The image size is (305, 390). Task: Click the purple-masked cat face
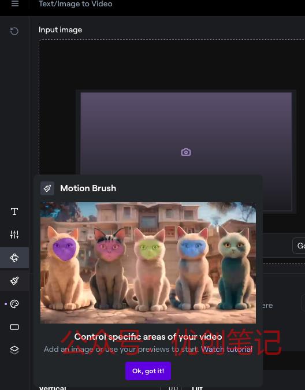65,248
